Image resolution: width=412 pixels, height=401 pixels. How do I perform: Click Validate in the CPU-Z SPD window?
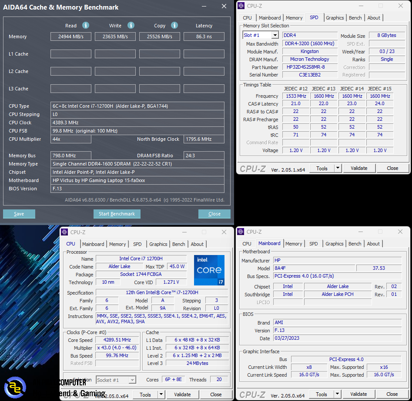pos(359,168)
